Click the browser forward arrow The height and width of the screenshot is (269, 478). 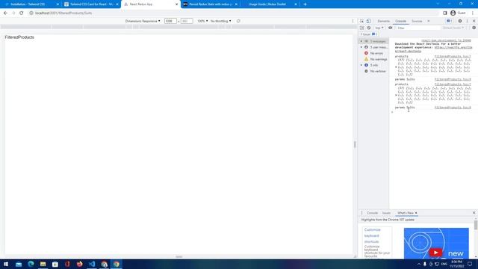[x=13, y=13]
